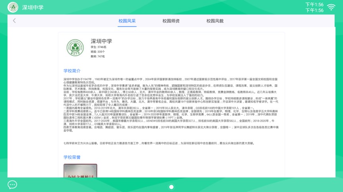Switch to 校园师资 tab

point(171,21)
